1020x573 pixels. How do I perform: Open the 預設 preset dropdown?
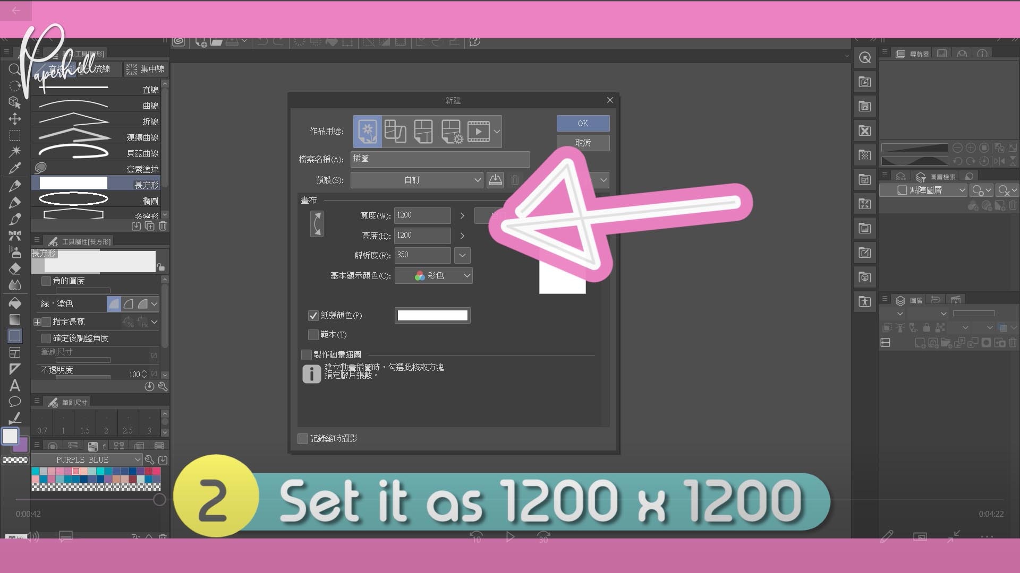tap(416, 180)
